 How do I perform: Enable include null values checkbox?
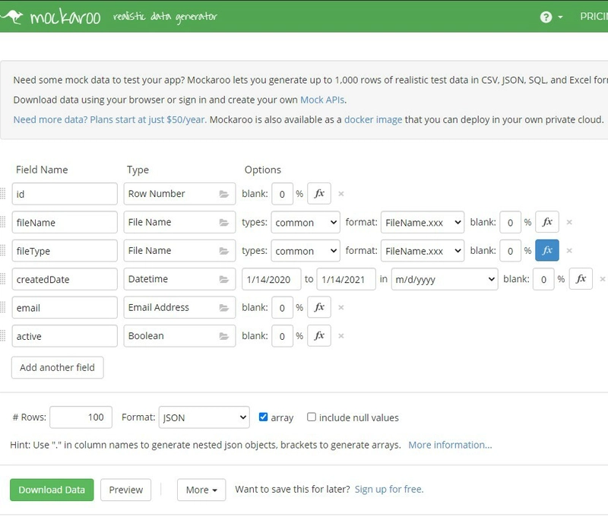[312, 417]
